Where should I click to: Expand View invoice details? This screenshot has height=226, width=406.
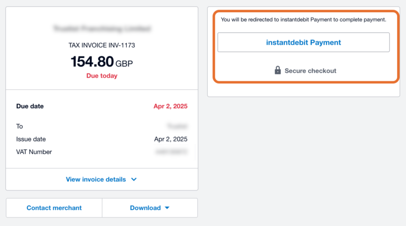click(x=101, y=179)
